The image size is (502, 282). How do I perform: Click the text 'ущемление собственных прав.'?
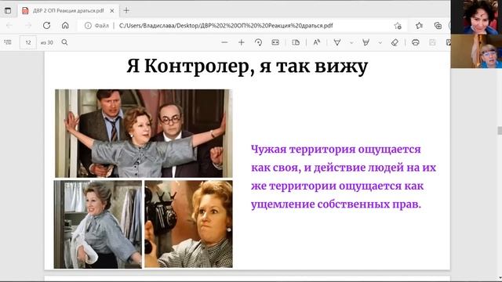pos(336,204)
